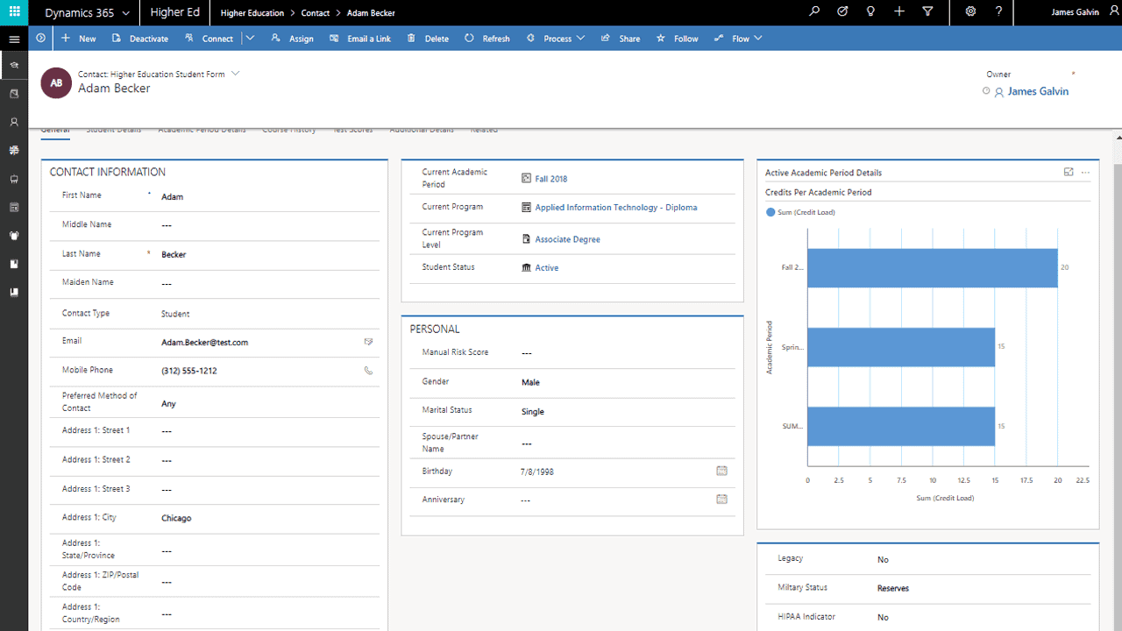Screen dimensions: 1122x631
Task: Click the Deactivate command
Action: 140,39
